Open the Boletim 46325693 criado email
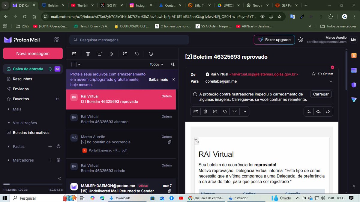The image size is (360, 202). pyautogui.click(x=121, y=168)
